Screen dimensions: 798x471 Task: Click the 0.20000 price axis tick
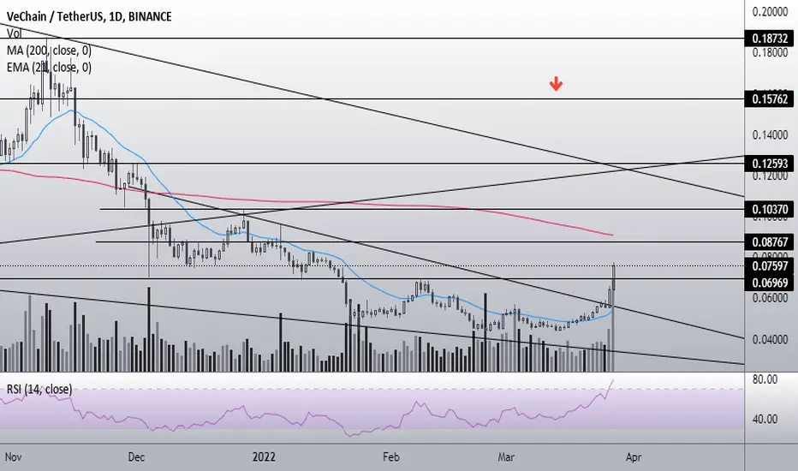[x=770, y=12]
